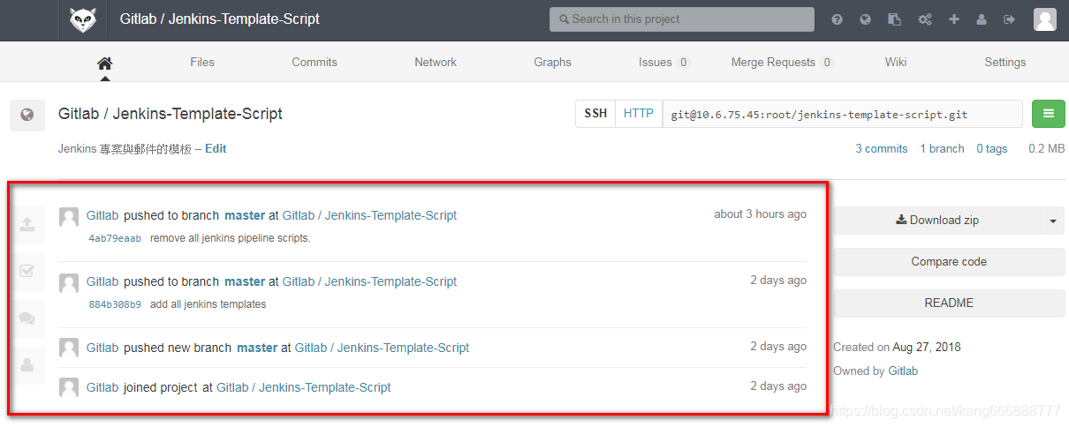Screen dimensions: 1069x427
Task: Click 'remove all jenkins pipeline scripts.' commit message
Action: point(231,239)
